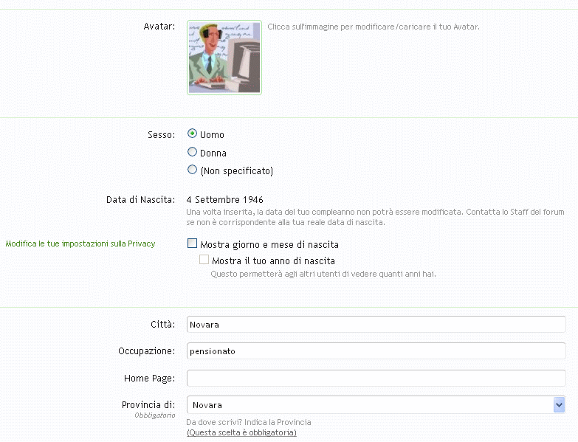
Task: Focus the Città field containing Novara
Action: coord(376,325)
